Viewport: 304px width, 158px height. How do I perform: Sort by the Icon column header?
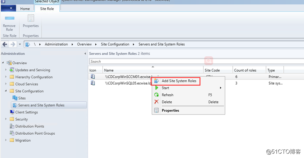click(95, 70)
